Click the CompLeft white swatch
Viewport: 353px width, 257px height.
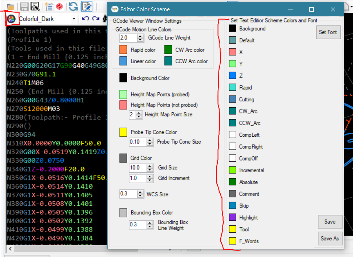[x=233, y=134]
